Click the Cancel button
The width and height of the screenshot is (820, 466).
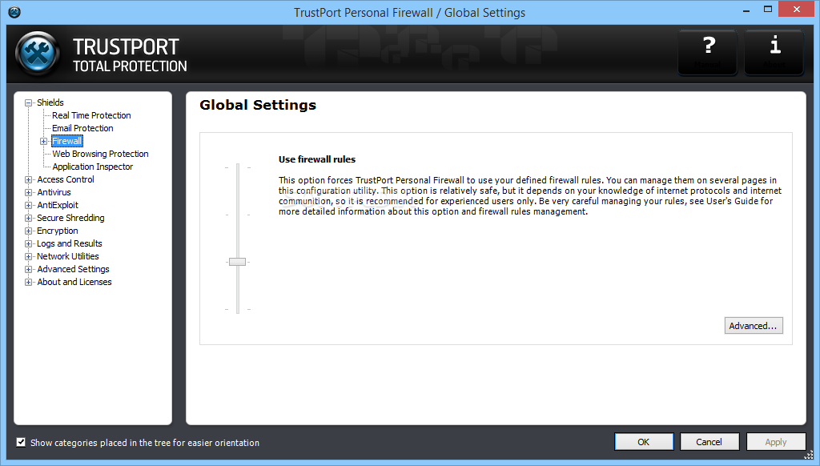click(x=709, y=442)
